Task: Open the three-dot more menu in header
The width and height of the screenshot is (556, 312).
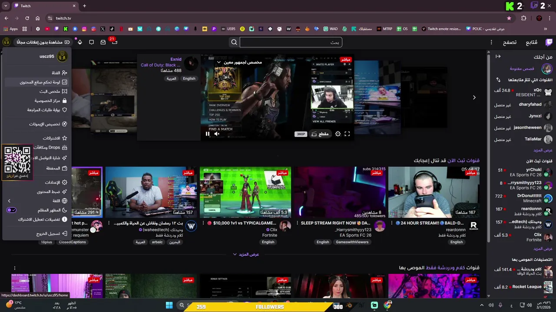Action: point(491,42)
